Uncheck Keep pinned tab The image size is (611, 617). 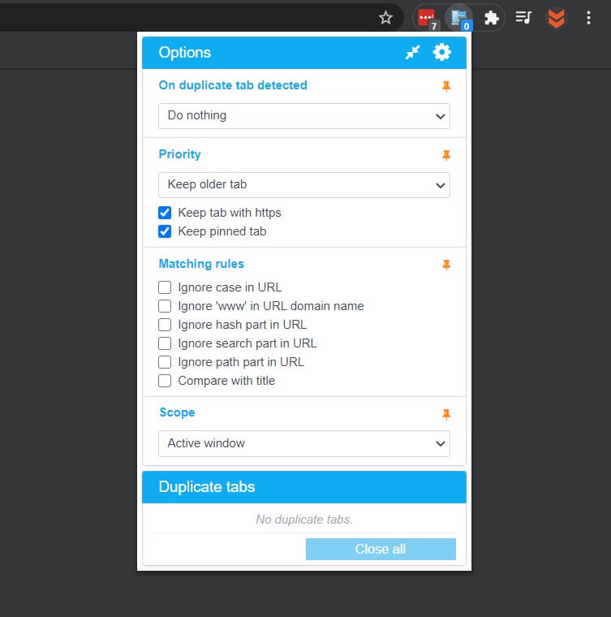tap(165, 231)
